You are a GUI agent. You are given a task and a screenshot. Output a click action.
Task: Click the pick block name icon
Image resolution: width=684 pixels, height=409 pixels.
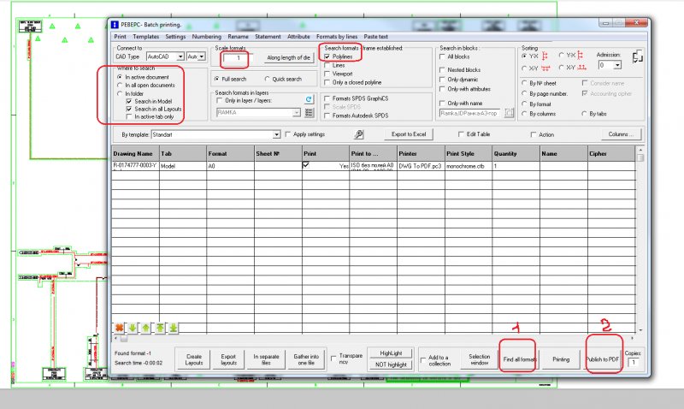tap(509, 113)
